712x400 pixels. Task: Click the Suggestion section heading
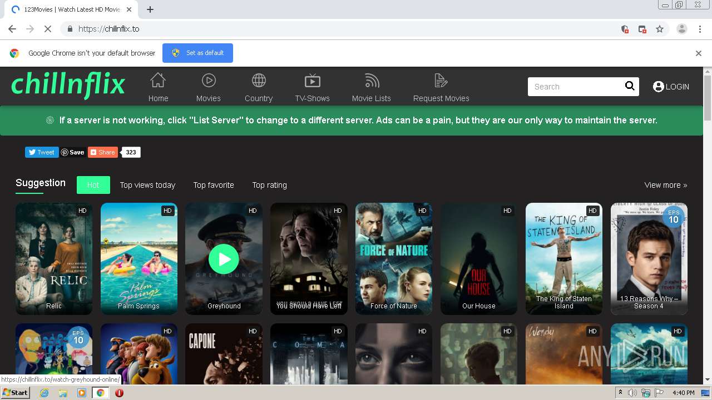pos(41,183)
